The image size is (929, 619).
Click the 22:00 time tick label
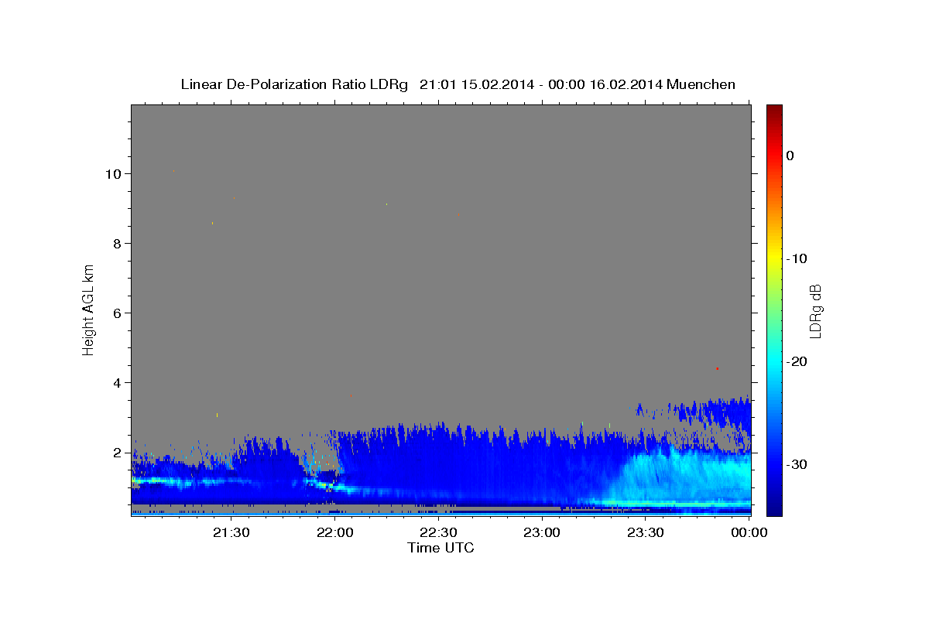[x=335, y=532]
